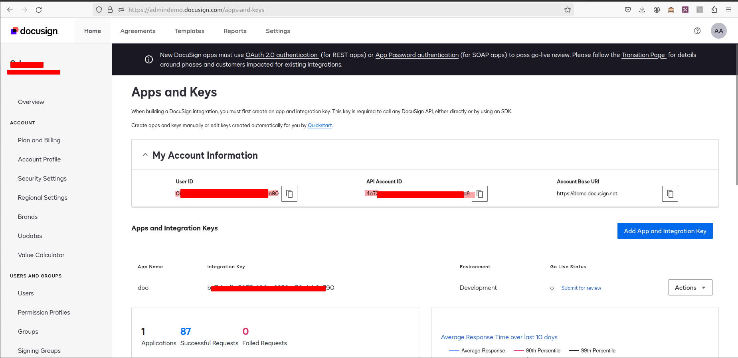Open Groups in the sidebar

click(28, 332)
